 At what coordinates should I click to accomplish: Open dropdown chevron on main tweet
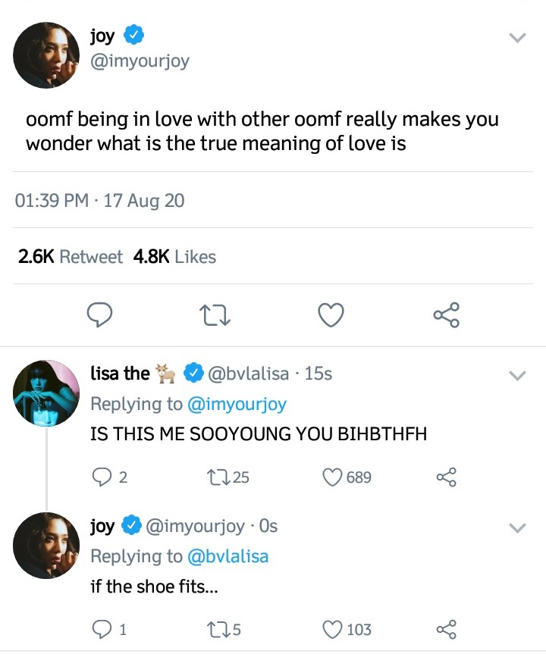pos(517,38)
